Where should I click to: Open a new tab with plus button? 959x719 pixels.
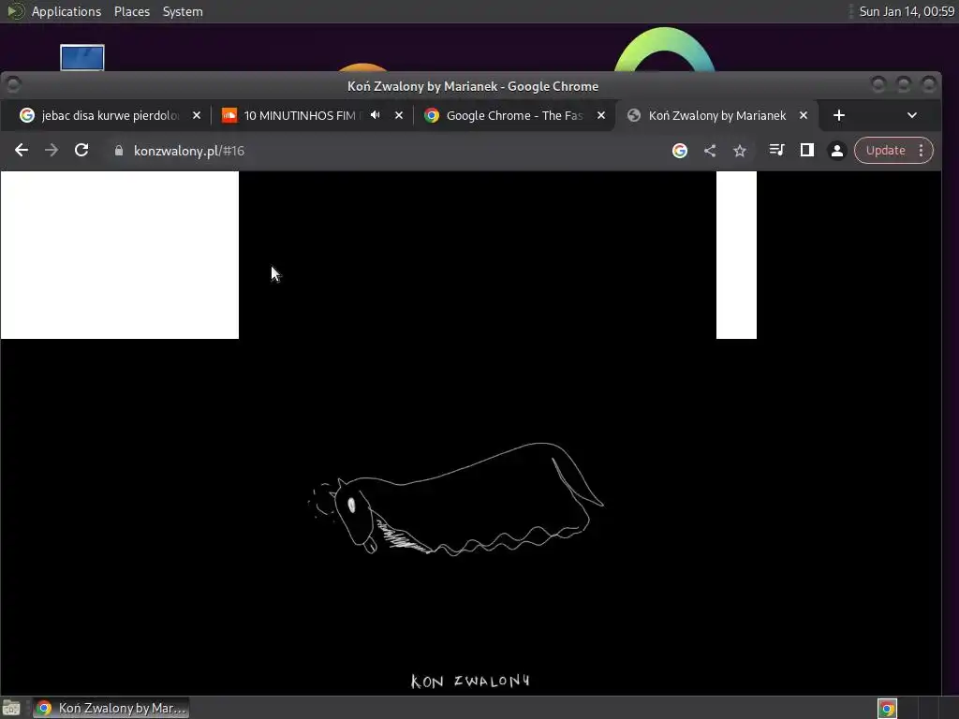pos(839,115)
